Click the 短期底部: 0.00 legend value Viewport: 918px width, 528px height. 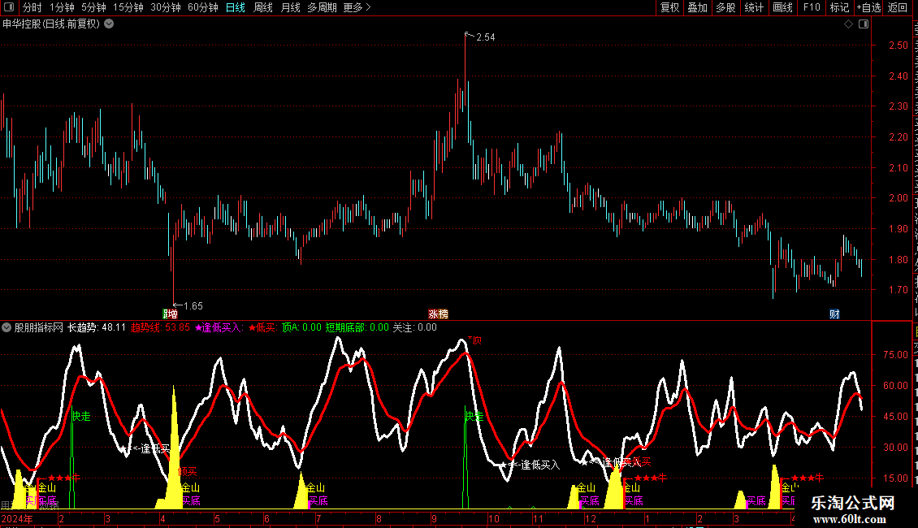[357, 327]
